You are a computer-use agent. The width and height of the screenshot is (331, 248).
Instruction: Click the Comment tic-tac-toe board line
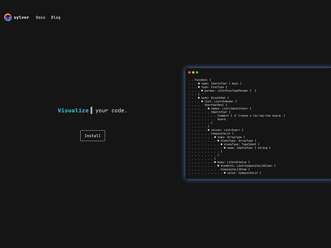tap(251, 116)
